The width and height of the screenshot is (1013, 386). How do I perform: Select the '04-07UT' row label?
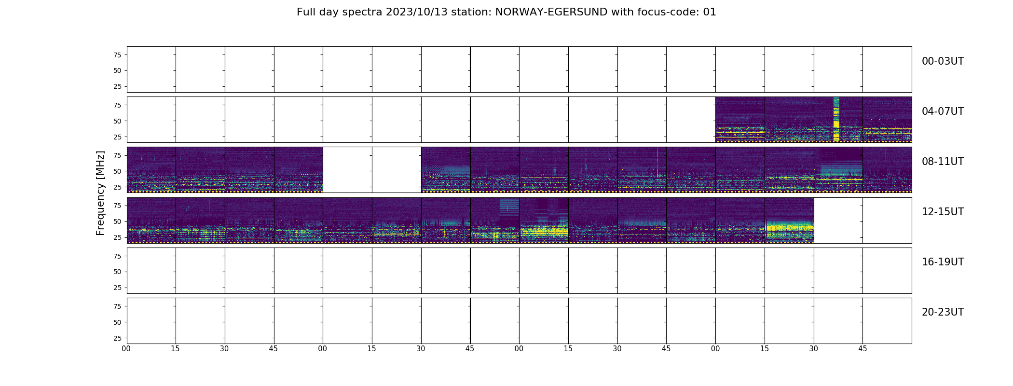(943, 111)
